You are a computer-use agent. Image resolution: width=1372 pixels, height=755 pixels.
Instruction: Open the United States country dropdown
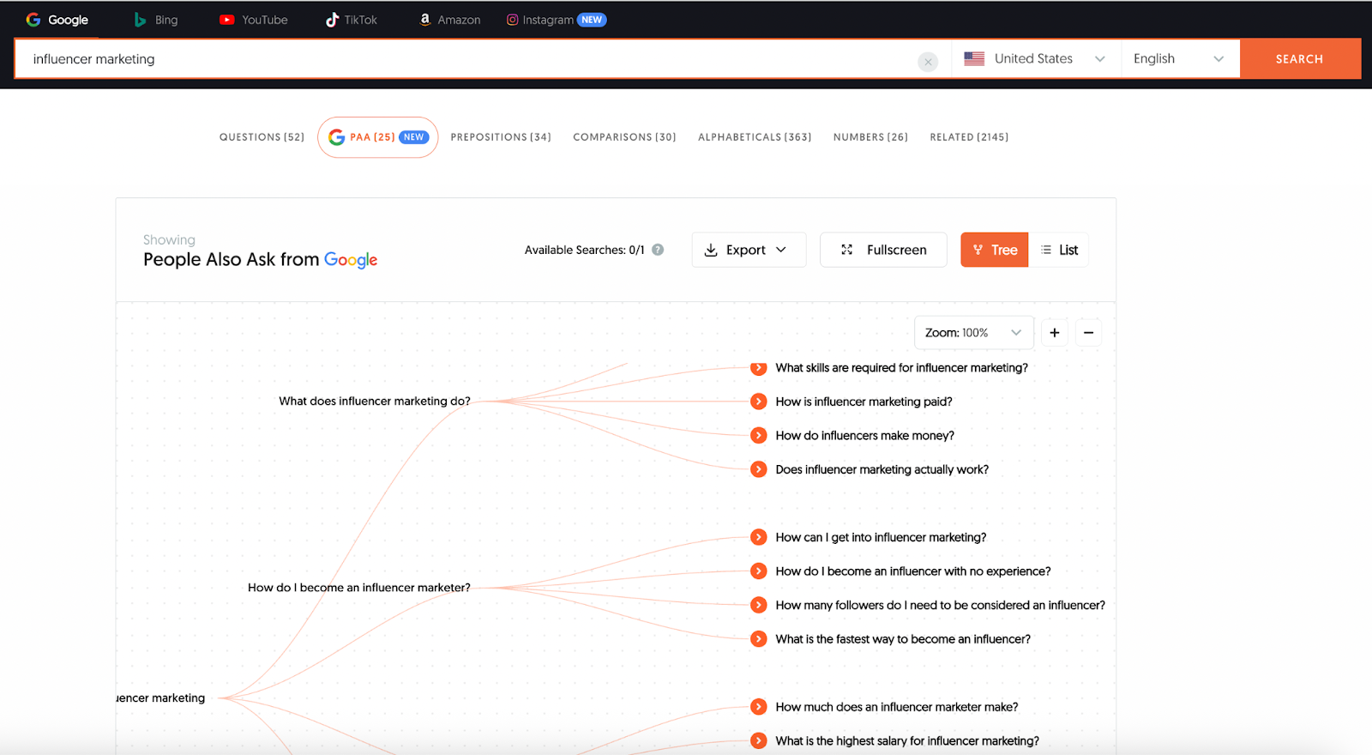click(1035, 59)
